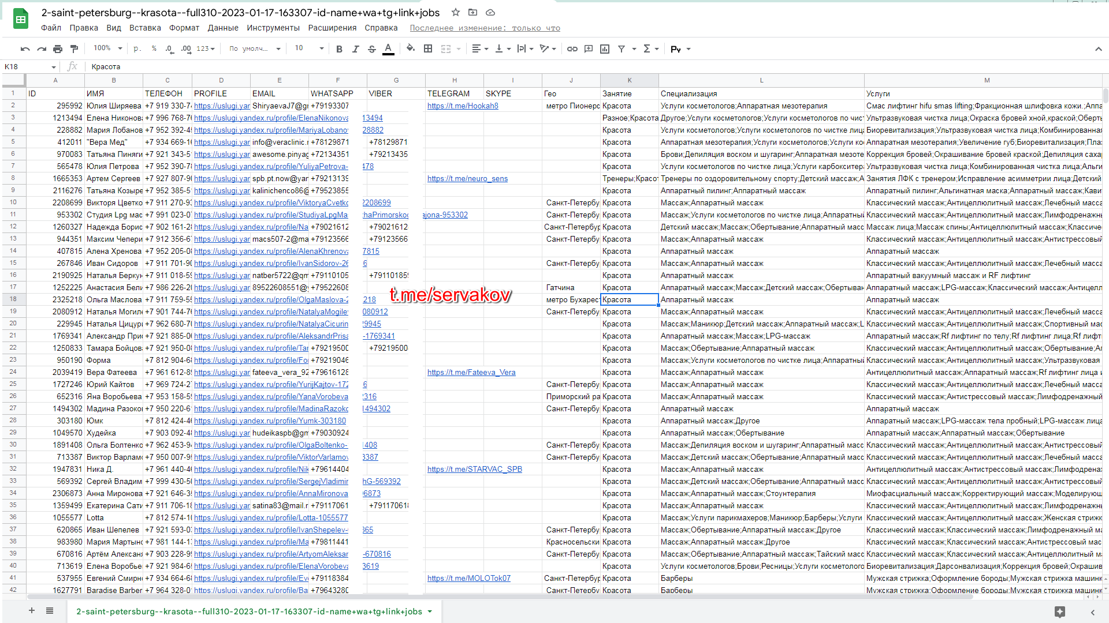Select the Paint format roller icon
Viewport: 1109px width, 623px height.
(x=74, y=49)
